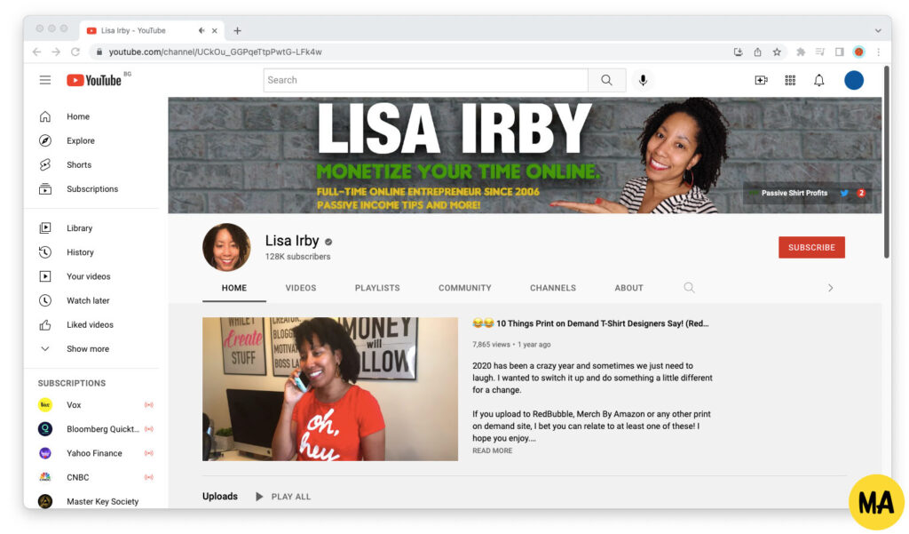Bookmark this page with the star icon
909x534 pixels.
pyautogui.click(x=777, y=52)
